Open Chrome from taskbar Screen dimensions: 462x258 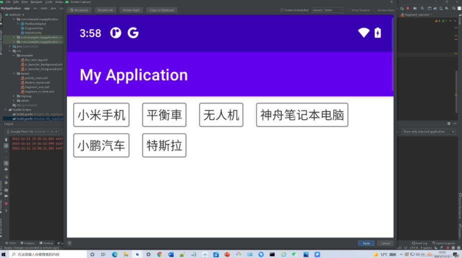(160, 254)
